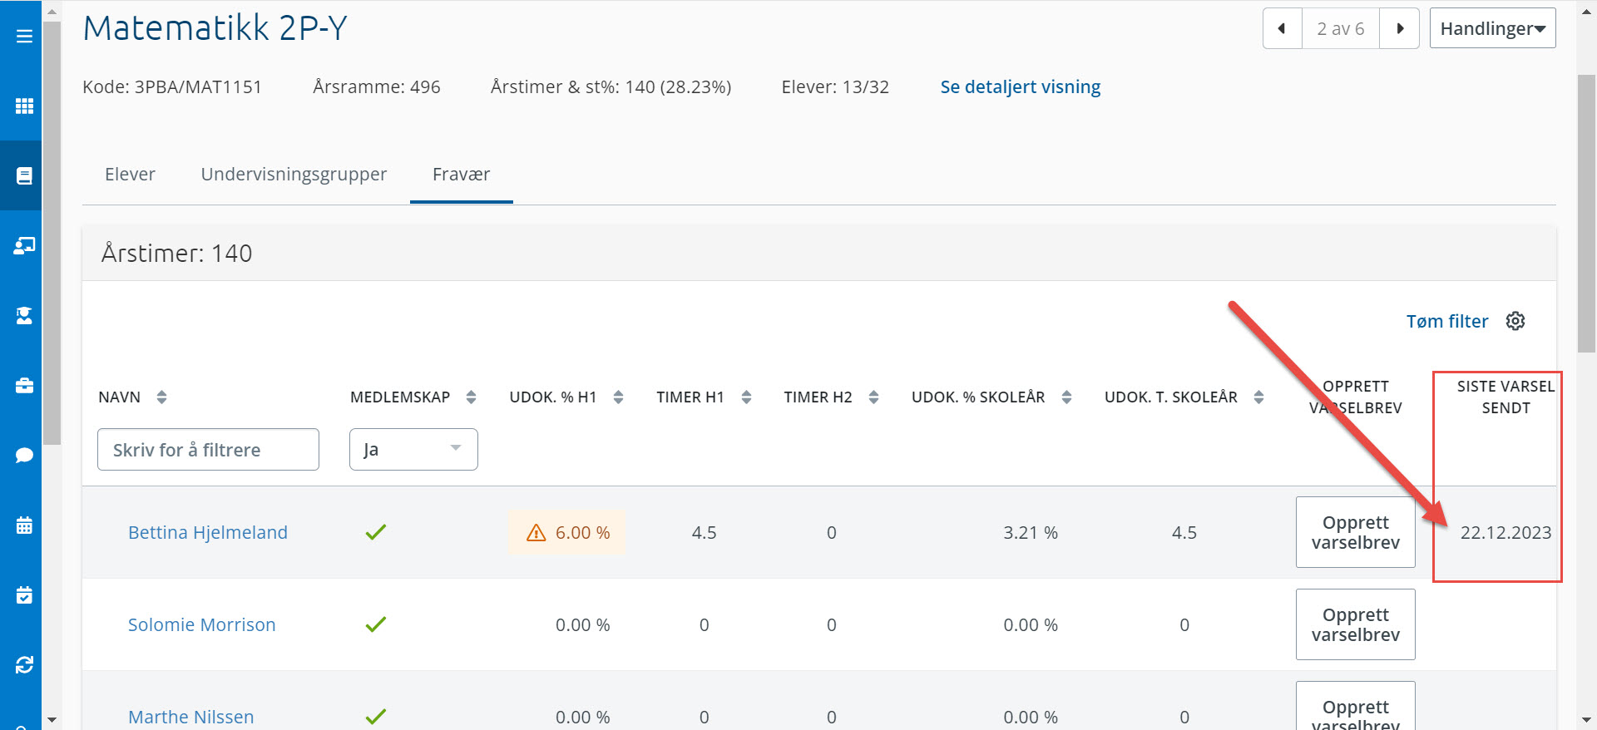This screenshot has width=1597, height=730.
Task: Click the 2 av 6 pager text
Action: point(1340,28)
